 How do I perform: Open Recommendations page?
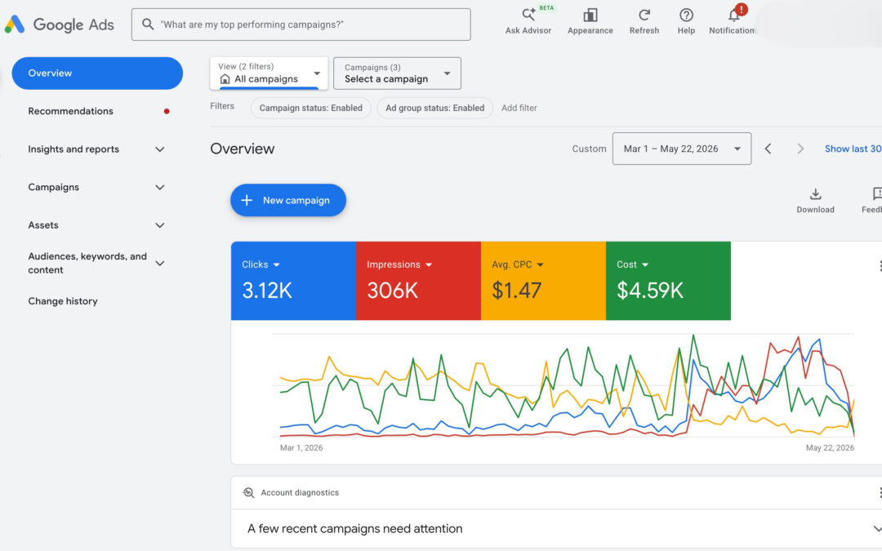coord(71,111)
